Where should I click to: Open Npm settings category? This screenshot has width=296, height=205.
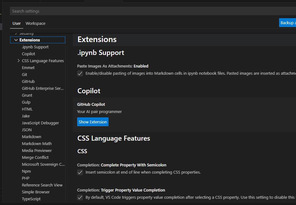tap(26, 171)
